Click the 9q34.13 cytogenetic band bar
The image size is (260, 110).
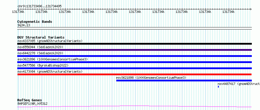click(x=134, y=28)
